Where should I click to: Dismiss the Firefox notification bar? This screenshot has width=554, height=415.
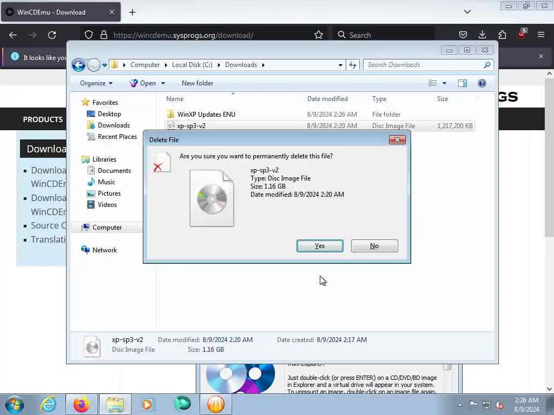click(541, 56)
